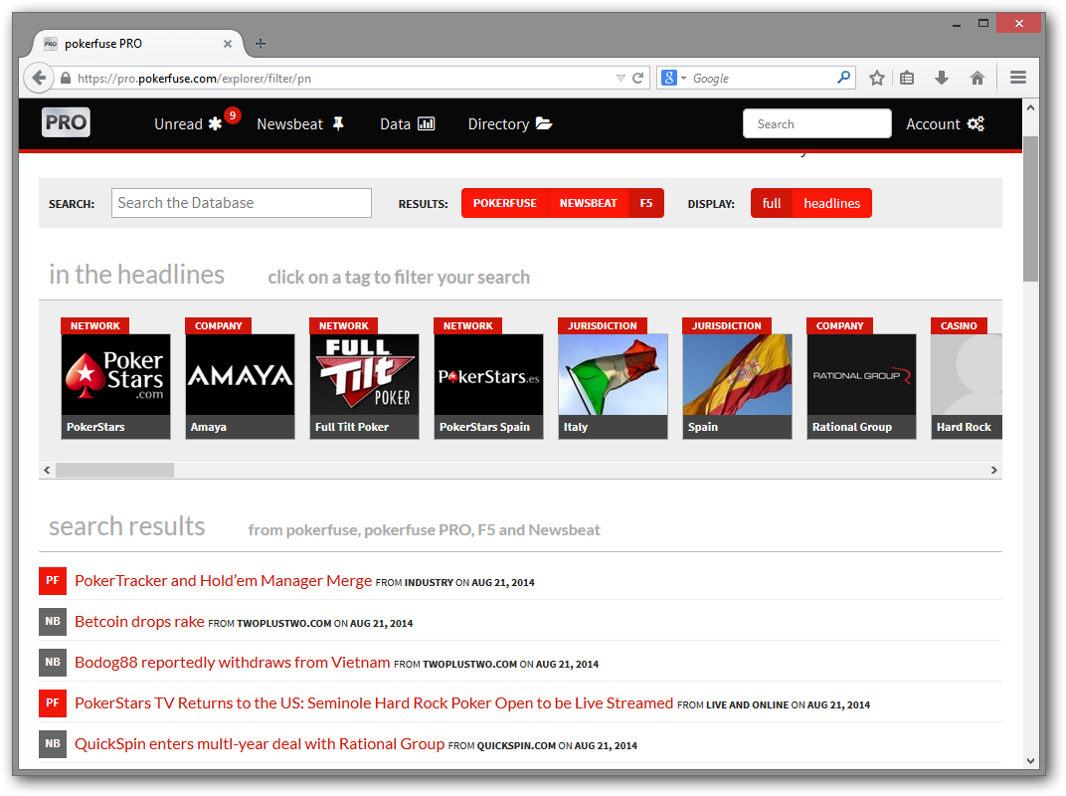The height and width of the screenshot is (796, 1066).
Task: Toggle the F5 results filter
Action: point(645,203)
